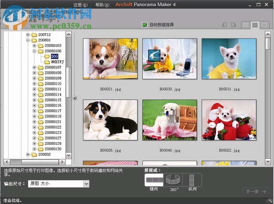Select the 20080109 folder
Screen dimensions: 274x204
tap(53, 78)
